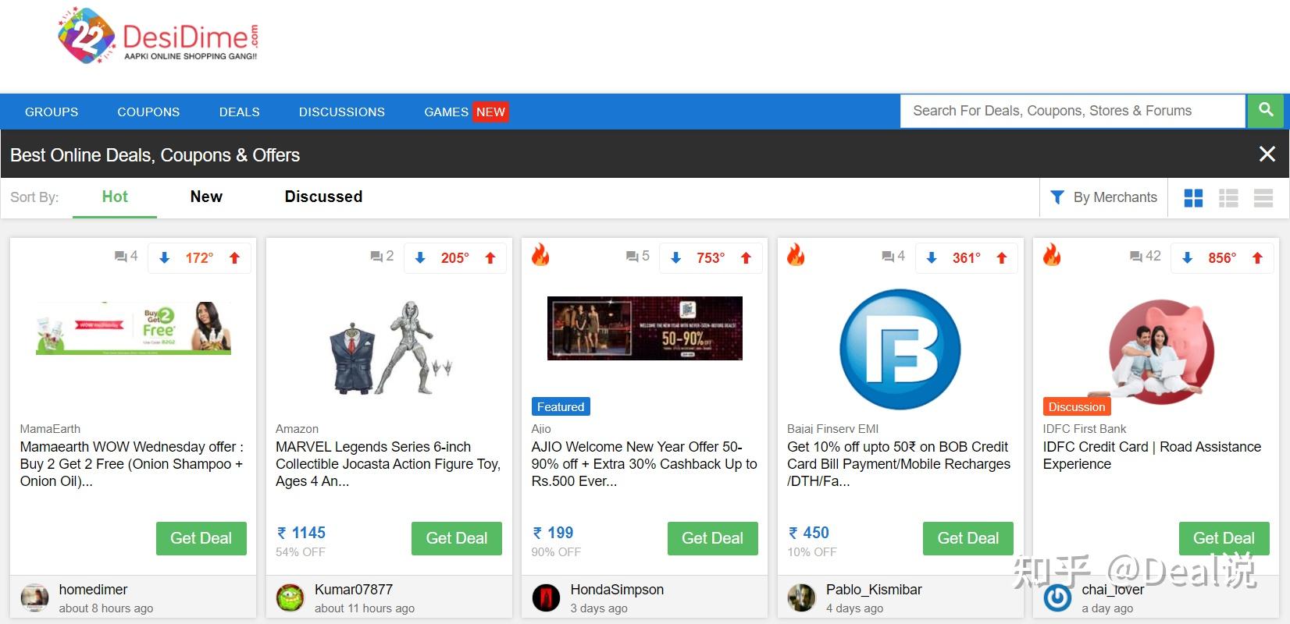The height and width of the screenshot is (624, 1290).
Task: Downvote the MARVEL Legends Jocasta deal
Action: pyautogui.click(x=420, y=258)
